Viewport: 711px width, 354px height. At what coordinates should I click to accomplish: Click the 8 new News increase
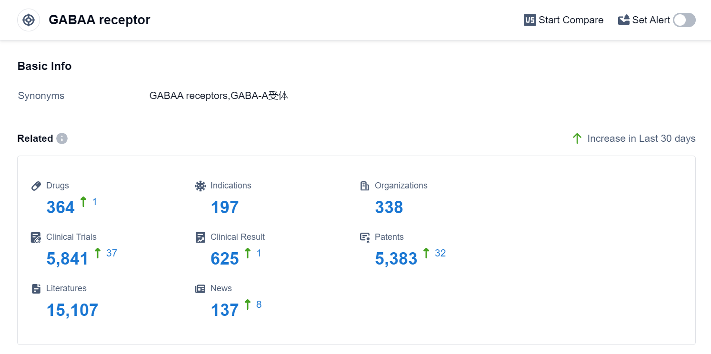(x=259, y=305)
